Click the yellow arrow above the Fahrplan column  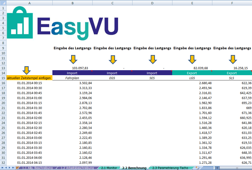tap(73, 59)
